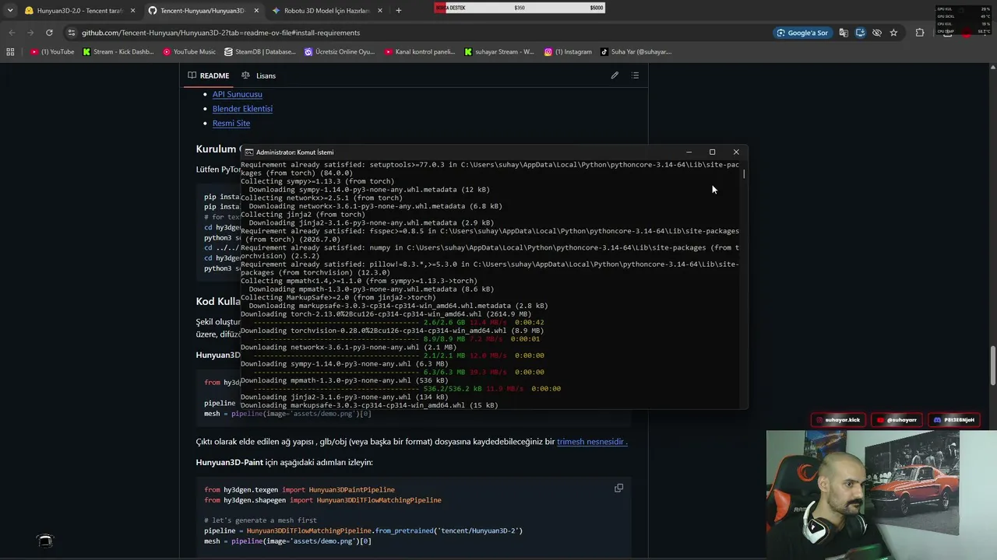Close the Robotu 3D Model tab
The image size is (997, 560).
pyautogui.click(x=381, y=11)
